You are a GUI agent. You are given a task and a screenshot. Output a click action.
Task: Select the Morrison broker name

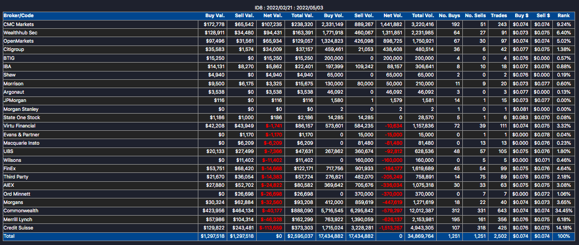13,84
